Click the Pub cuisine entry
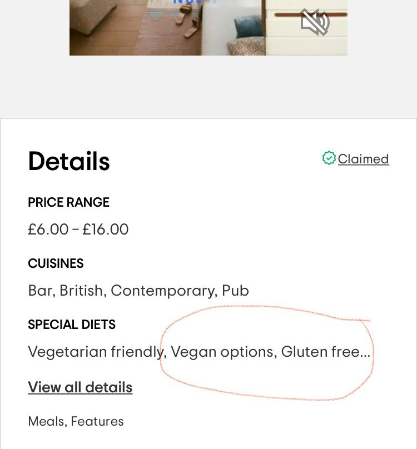Screen dimensions: 417x449 pyautogui.click(x=235, y=291)
